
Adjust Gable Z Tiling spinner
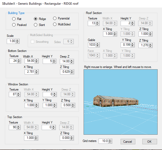pos(150,45)
